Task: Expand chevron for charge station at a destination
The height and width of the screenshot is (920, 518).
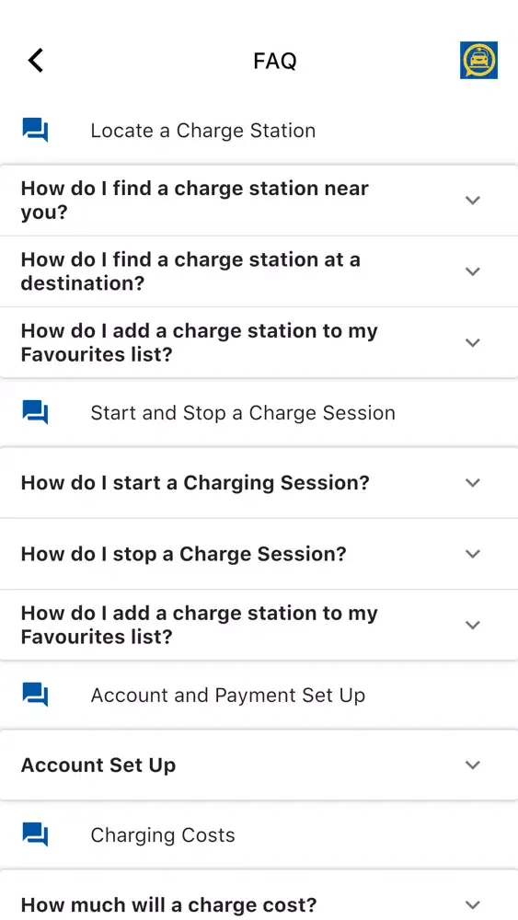Action: [x=473, y=271]
